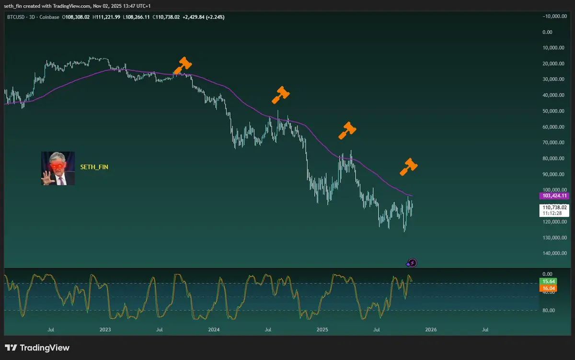The image size is (575, 360).
Task: Click the 2025 label on the time axis
Action: pos(322,329)
